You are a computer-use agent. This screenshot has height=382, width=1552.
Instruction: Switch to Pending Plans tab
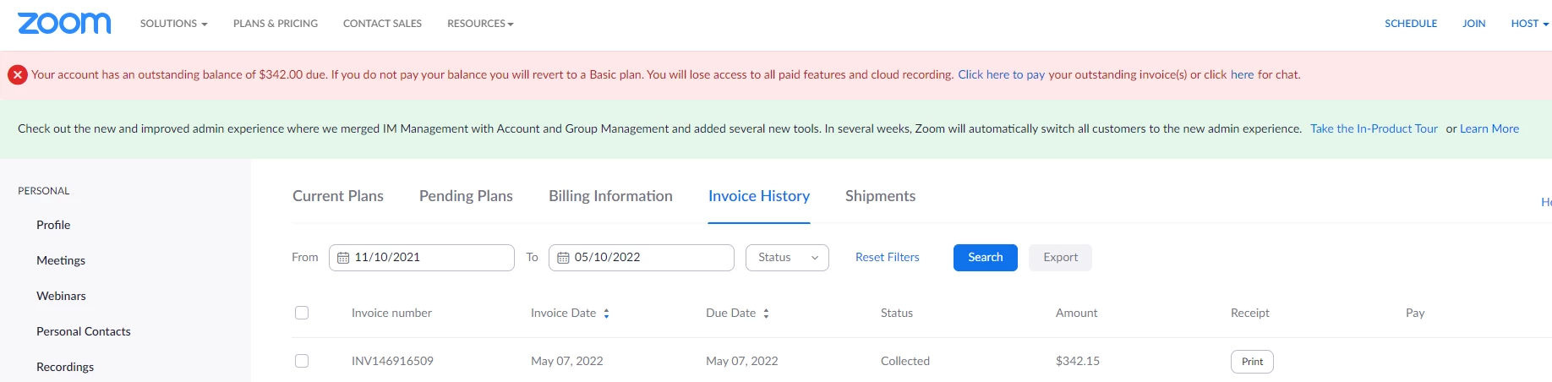(x=466, y=196)
